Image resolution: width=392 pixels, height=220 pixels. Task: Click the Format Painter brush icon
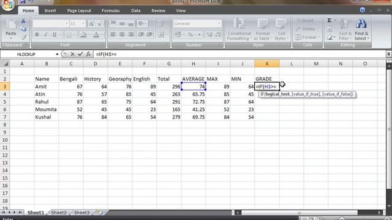click(x=23, y=37)
